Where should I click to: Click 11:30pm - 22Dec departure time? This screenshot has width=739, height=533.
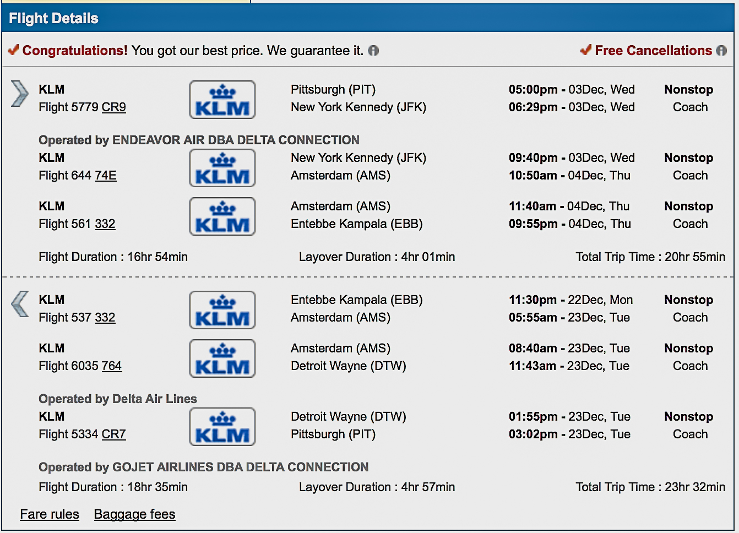click(x=570, y=300)
